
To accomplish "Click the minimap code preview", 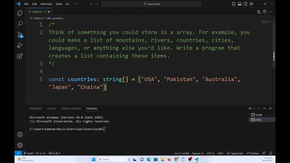I will coord(266,22).
